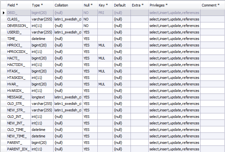Sort by the Type column header

(x=42, y=5)
